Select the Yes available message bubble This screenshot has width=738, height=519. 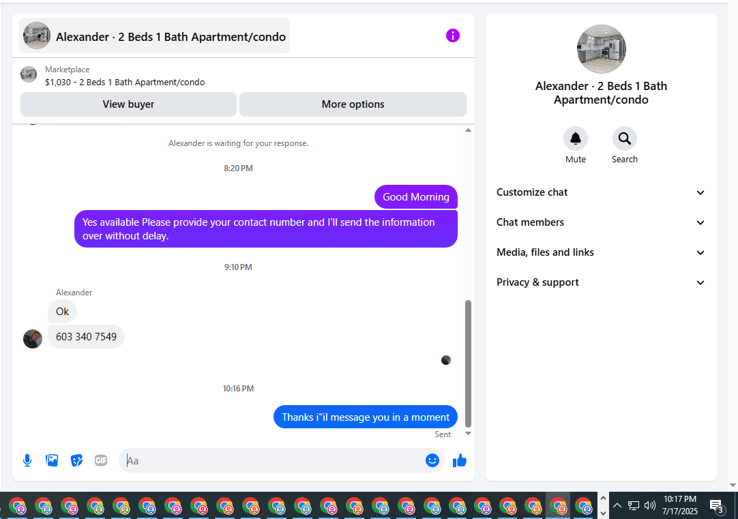pyautogui.click(x=266, y=229)
